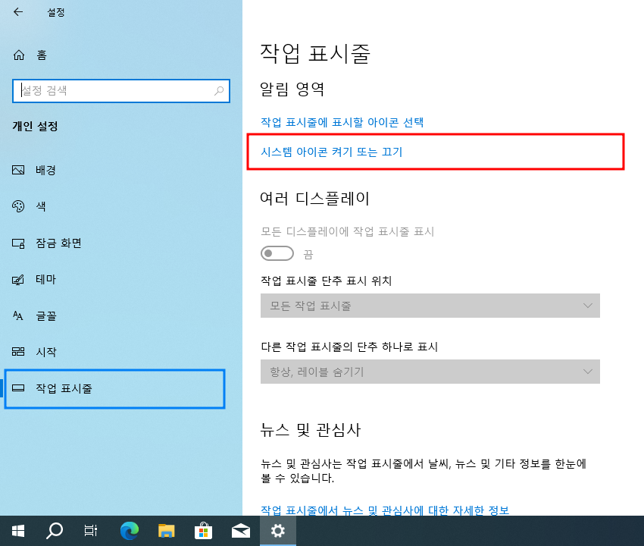Open 뉴스 및 관심사에 대한 자세한 정보 link
Viewport: 644px width, 546px height.
point(385,510)
